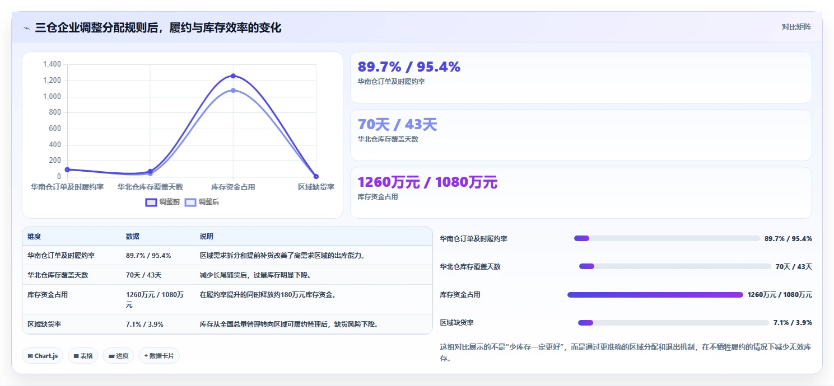This screenshot has height=386, width=834.
Task: Click table value 7.1% / 3.9%
Action: [x=145, y=324]
